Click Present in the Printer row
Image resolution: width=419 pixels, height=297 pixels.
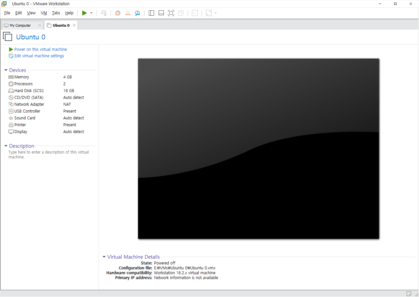70,125
